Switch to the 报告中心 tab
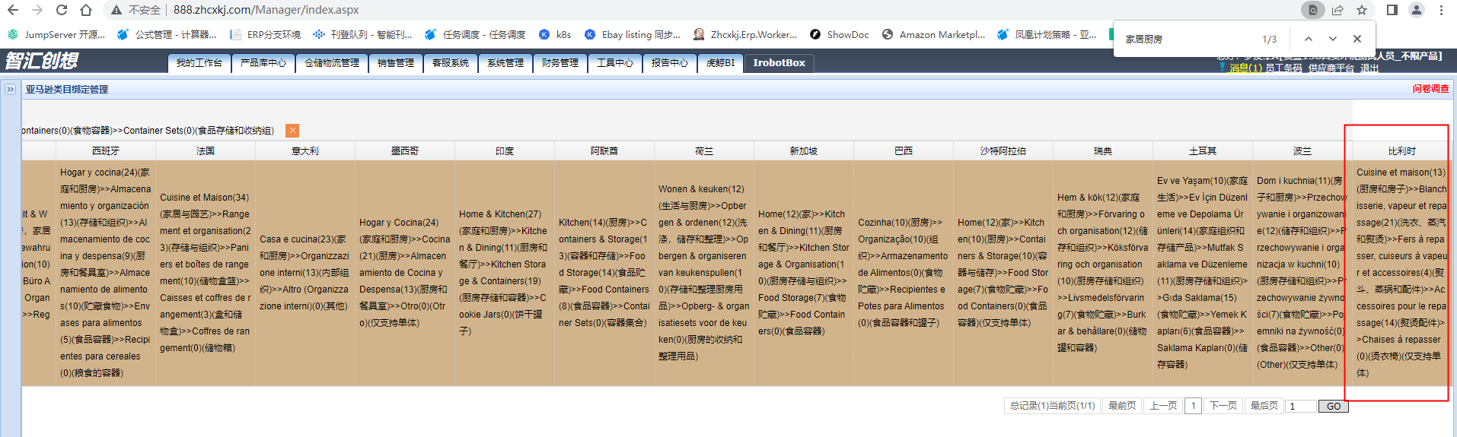Viewport: 1457px width, 437px height. [x=670, y=63]
